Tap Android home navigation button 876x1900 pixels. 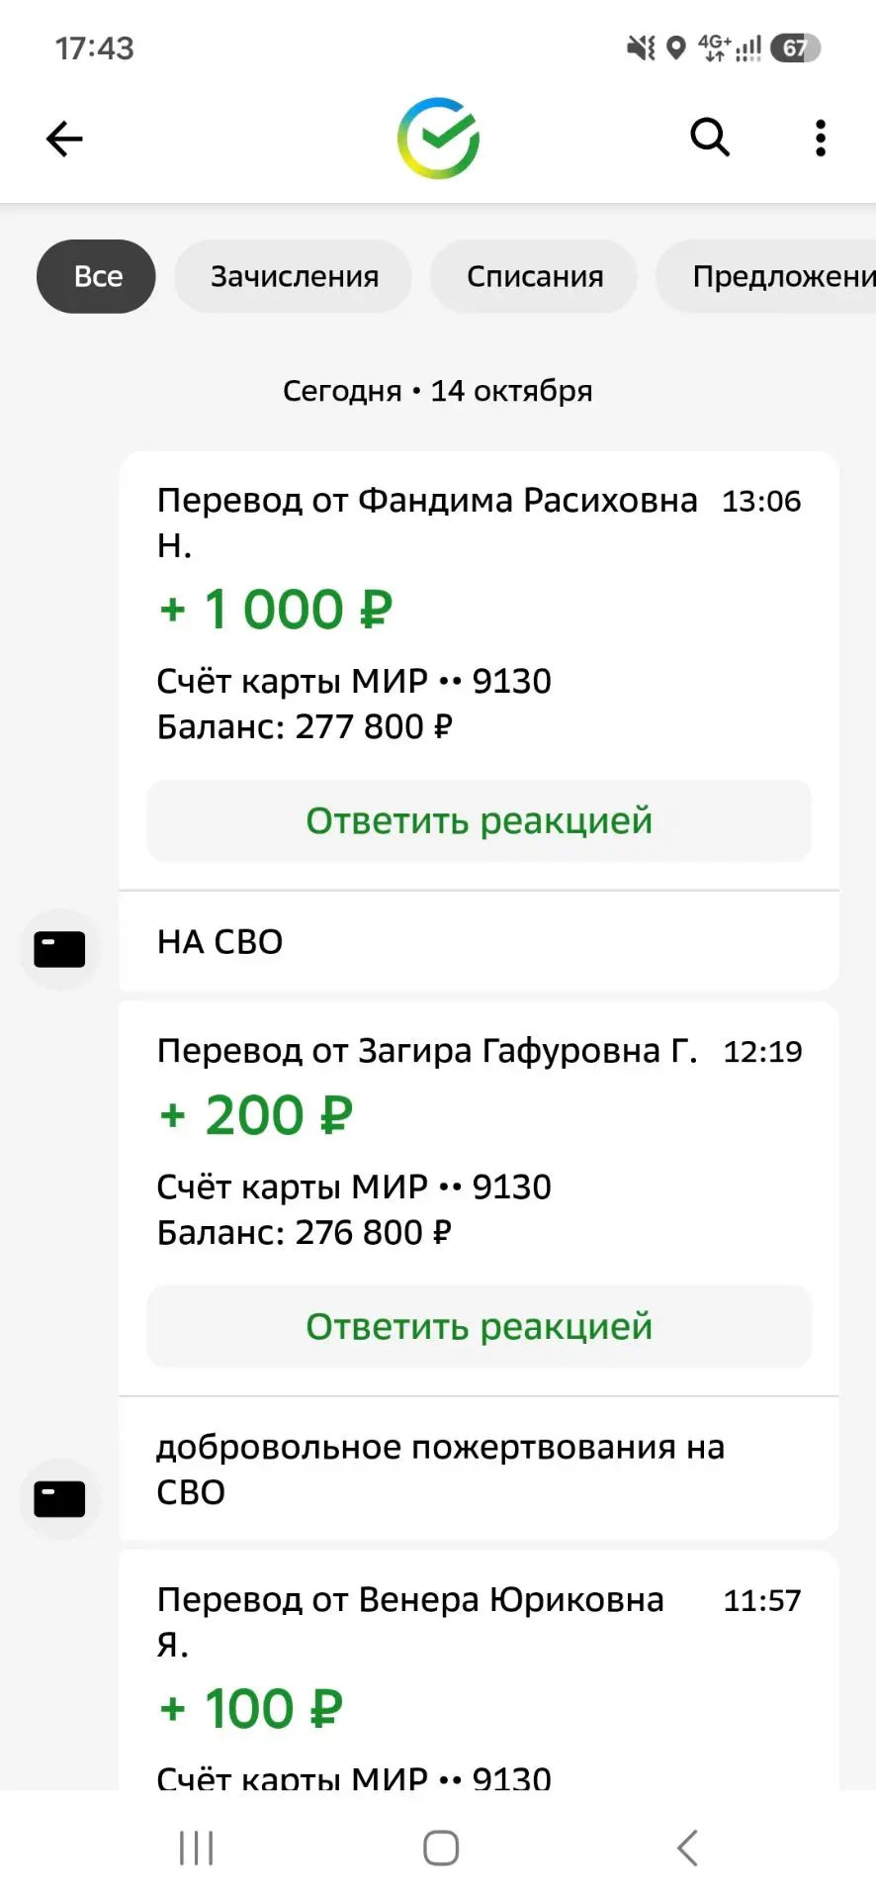pos(440,1848)
